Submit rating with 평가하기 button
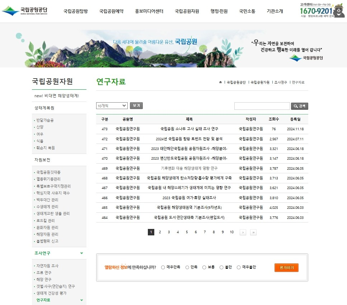347x305 pixels. coord(286,268)
